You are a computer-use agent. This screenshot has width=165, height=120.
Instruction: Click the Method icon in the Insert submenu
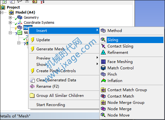click(103, 31)
